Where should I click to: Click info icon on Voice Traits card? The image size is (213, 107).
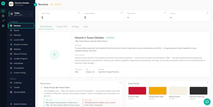[x=79, y=13]
